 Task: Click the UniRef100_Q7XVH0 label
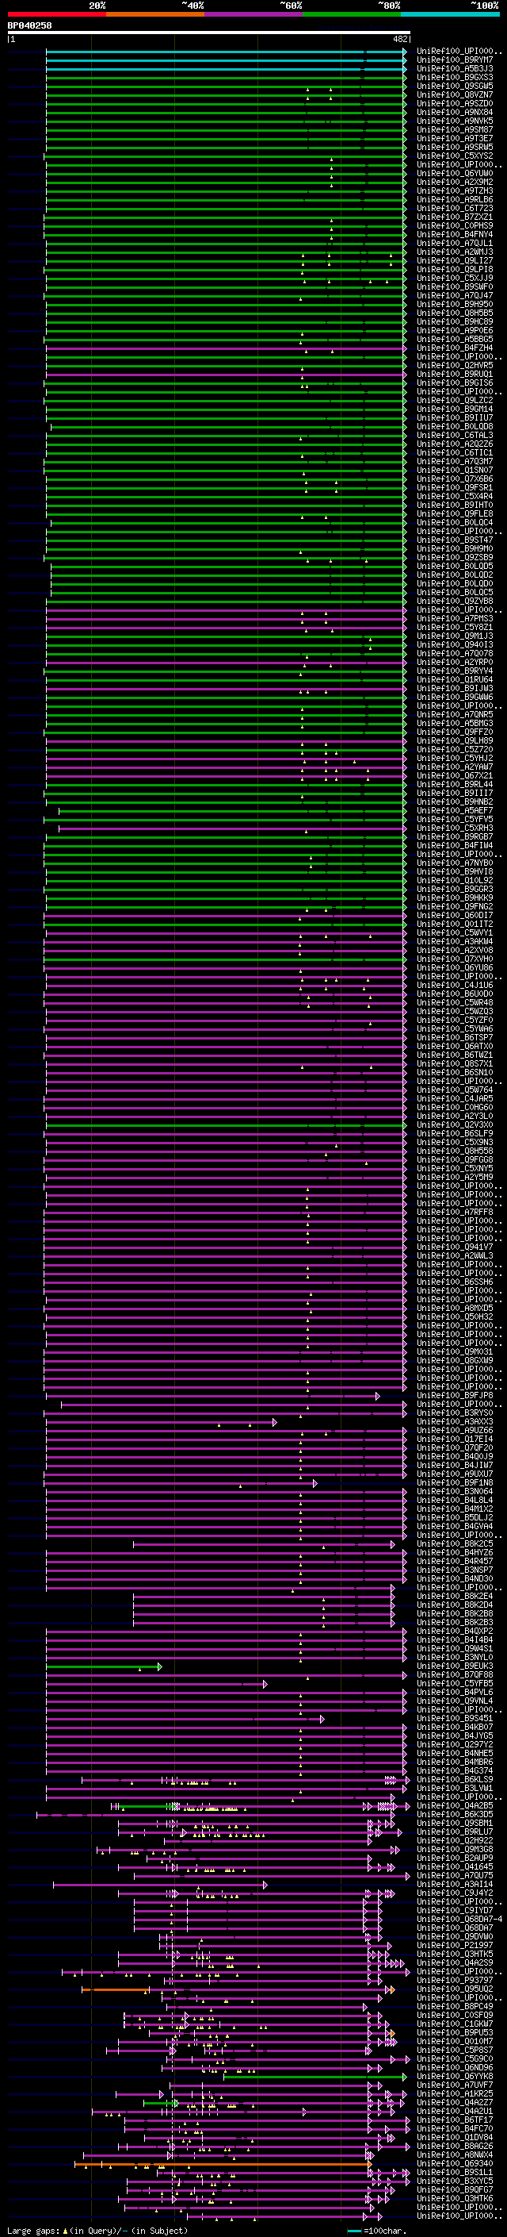click(455, 959)
